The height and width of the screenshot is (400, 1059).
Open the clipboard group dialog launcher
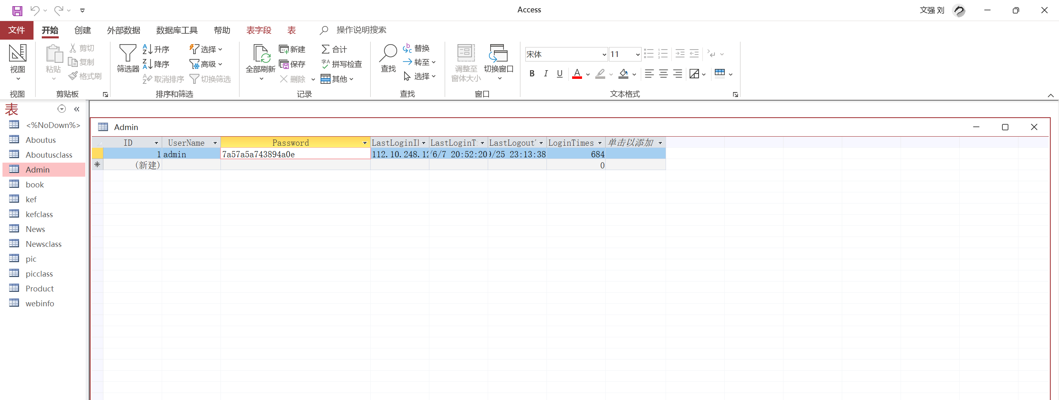pos(105,95)
